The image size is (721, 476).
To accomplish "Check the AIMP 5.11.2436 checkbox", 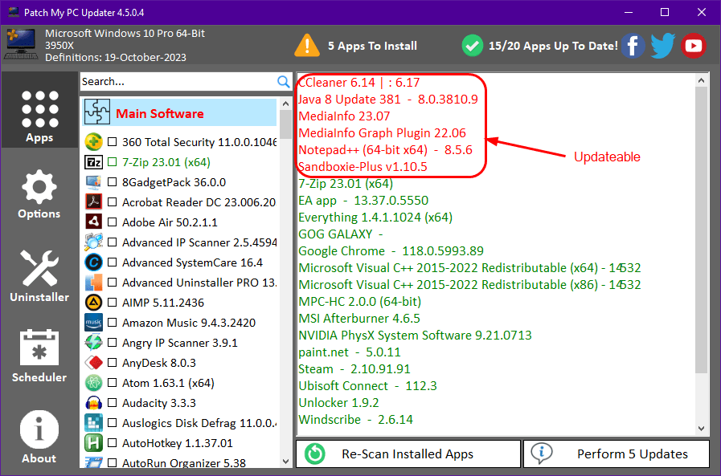I will pos(112,303).
